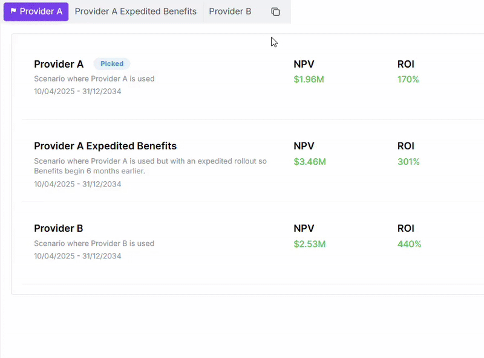The image size is (484, 358).
Task: Select the Provider A tab
Action: coord(36,11)
